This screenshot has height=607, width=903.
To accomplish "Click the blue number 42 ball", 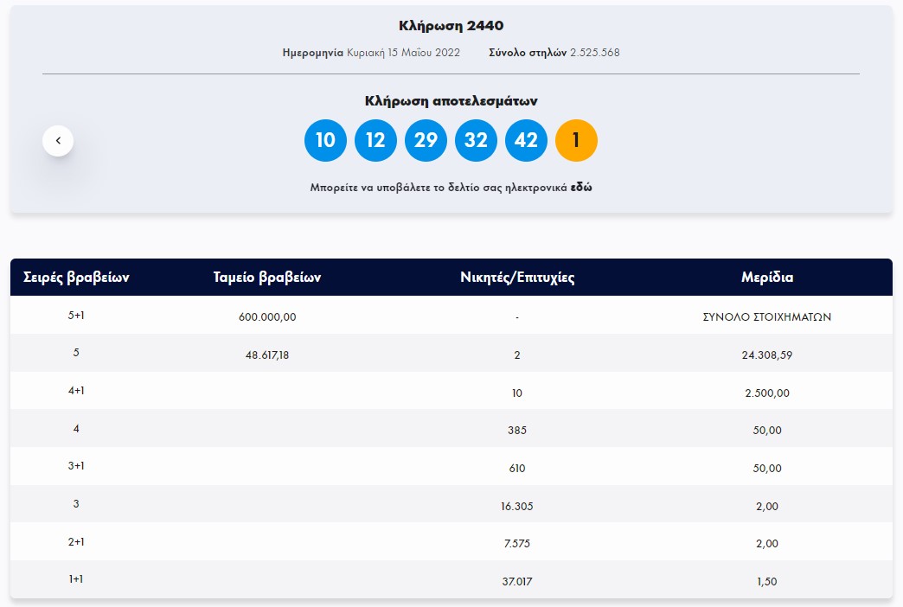I will (526, 140).
